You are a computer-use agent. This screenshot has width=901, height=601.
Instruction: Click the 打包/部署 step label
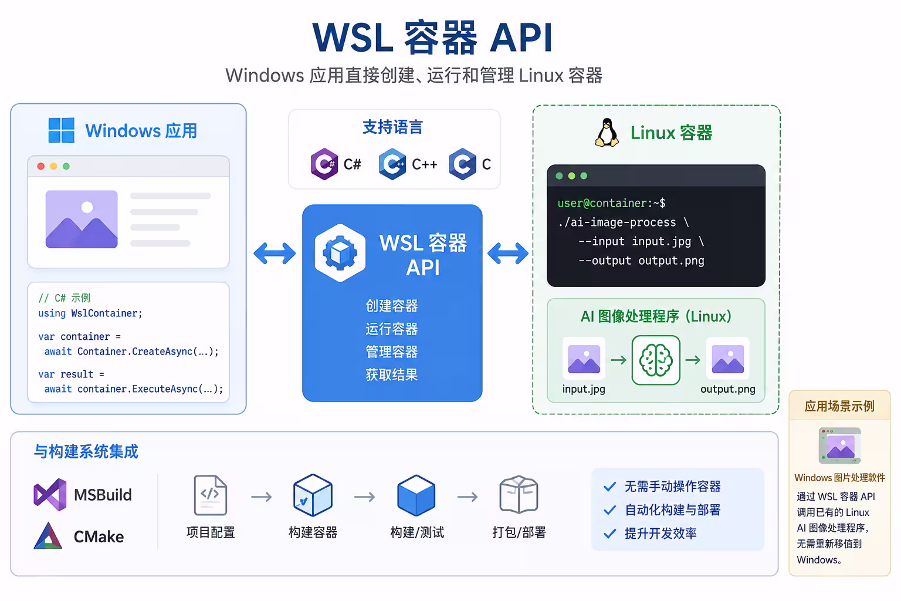(519, 532)
